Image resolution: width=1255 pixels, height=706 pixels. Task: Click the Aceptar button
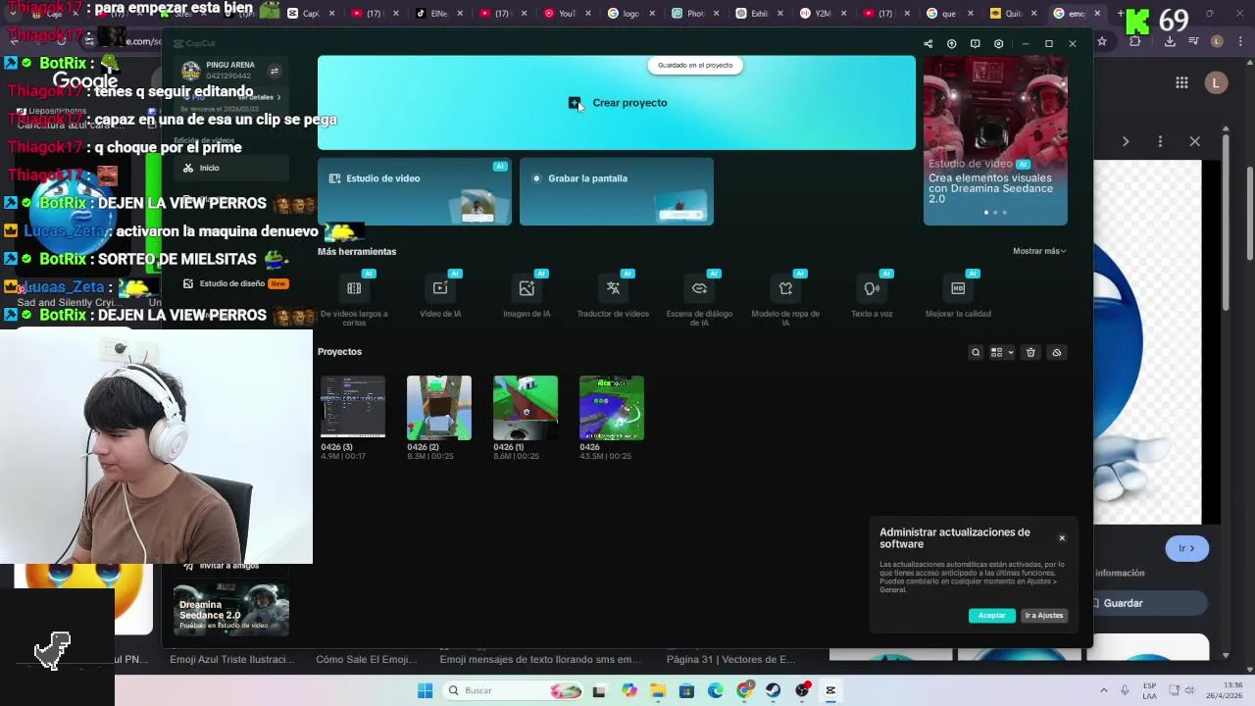point(991,616)
